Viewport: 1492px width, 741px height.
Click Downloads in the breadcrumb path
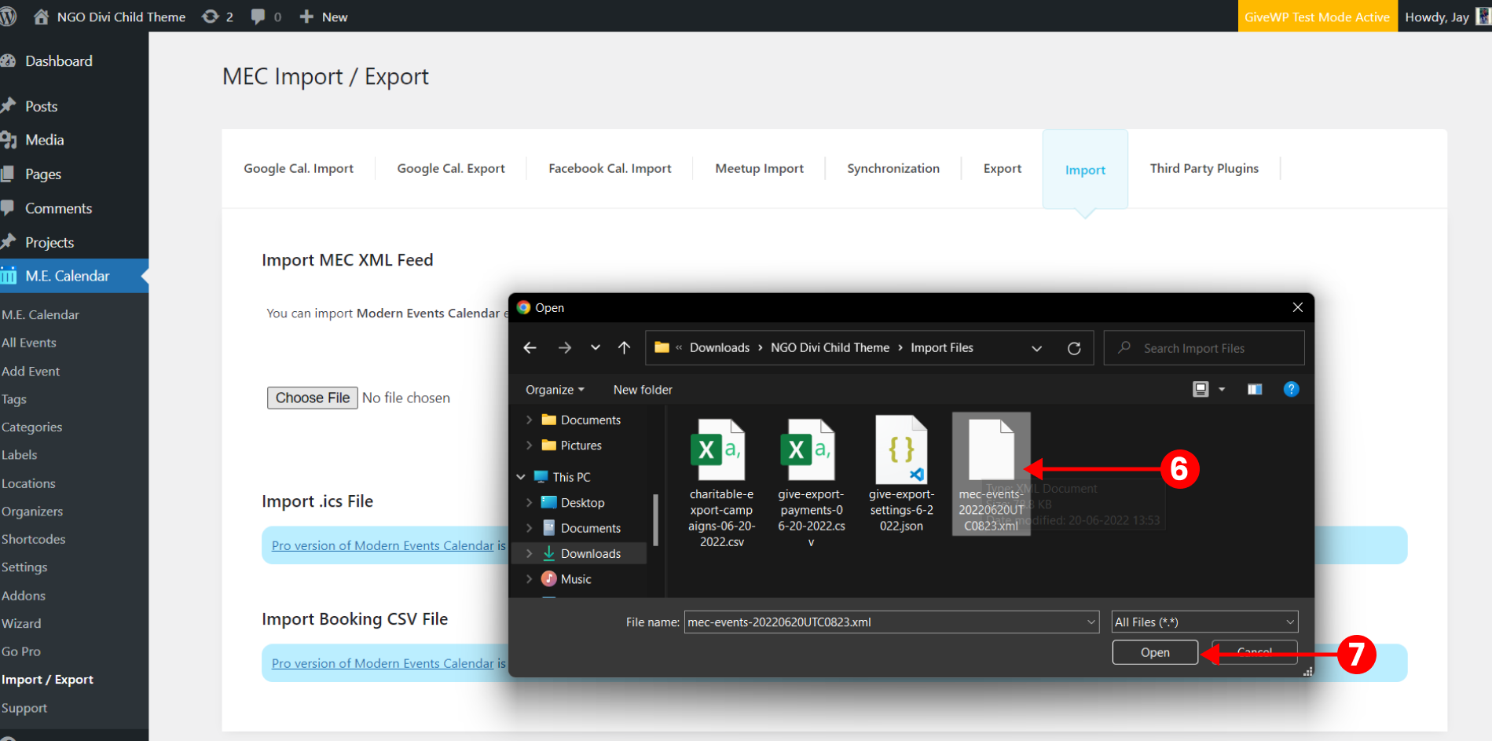point(720,348)
